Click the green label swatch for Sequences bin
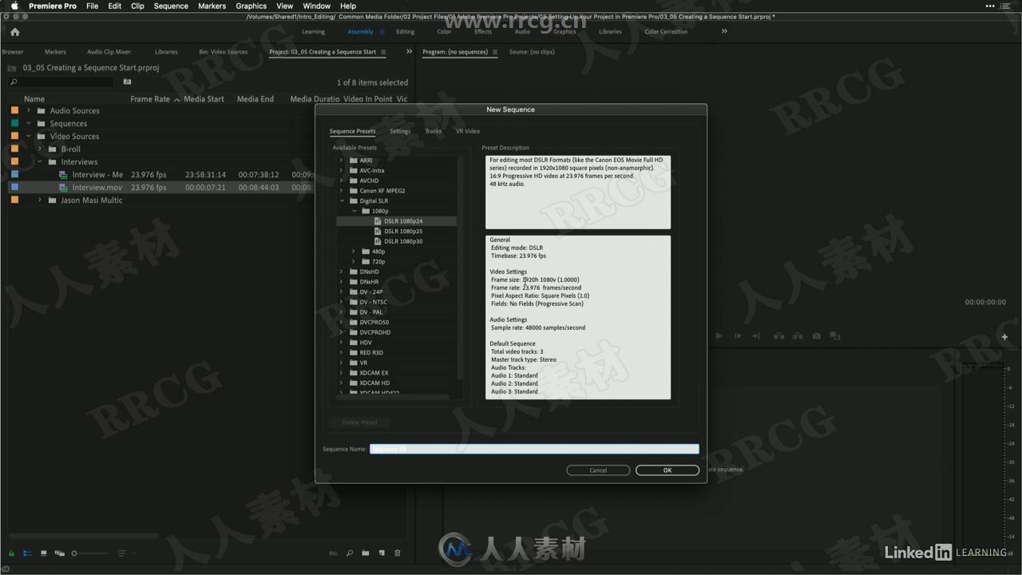This screenshot has width=1022, height=575. (x=14, y=124)
